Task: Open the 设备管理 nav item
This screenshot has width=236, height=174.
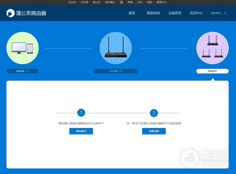Action: click(175, 13)
